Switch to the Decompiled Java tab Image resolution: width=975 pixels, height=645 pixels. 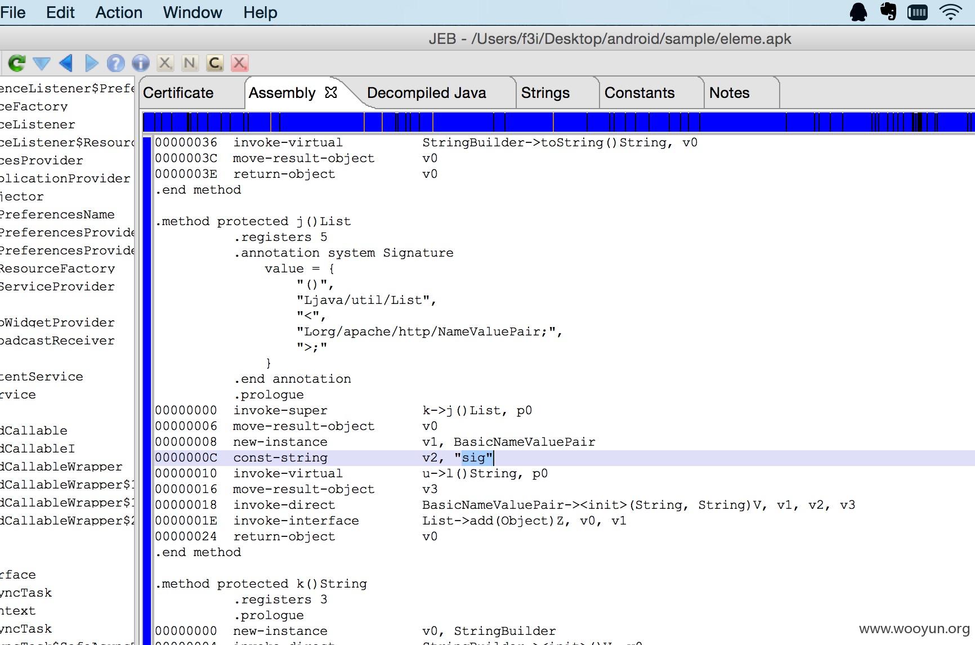coord(427,93)
